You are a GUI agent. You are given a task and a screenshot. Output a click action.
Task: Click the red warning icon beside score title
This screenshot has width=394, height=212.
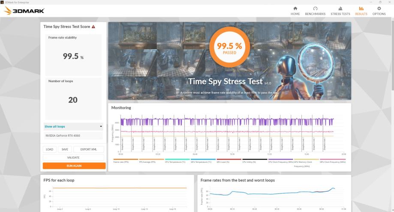93,27
